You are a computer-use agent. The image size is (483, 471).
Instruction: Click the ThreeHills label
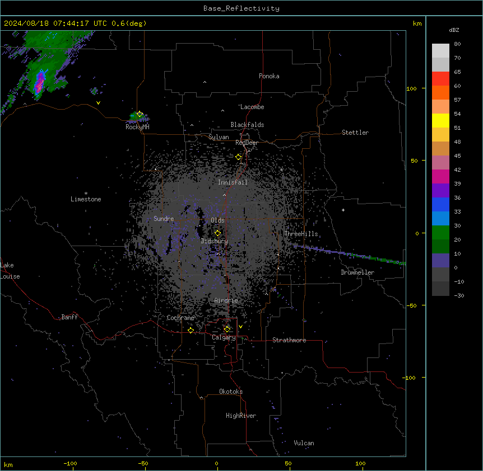301,234
